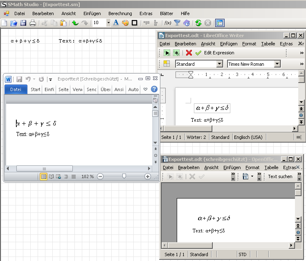
Task: Open the Berechnung menu in SMath Studio
Action: click(x=120, y=13)
